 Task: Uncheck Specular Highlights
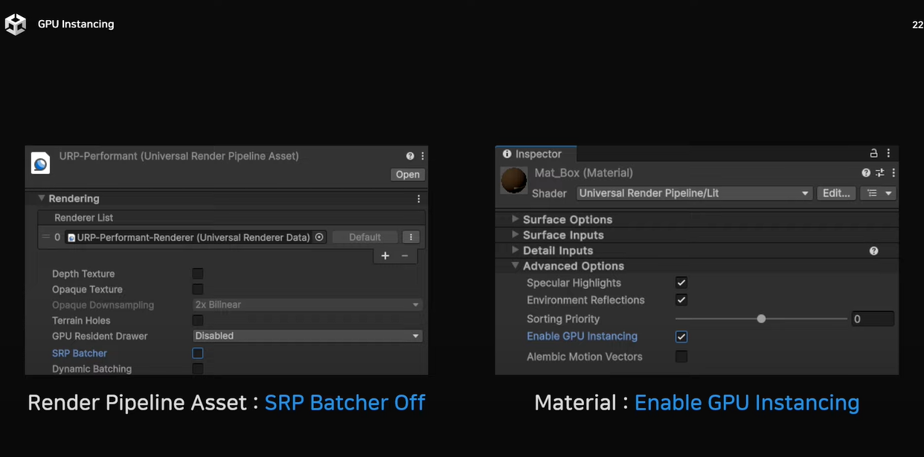tap(681, 282)
